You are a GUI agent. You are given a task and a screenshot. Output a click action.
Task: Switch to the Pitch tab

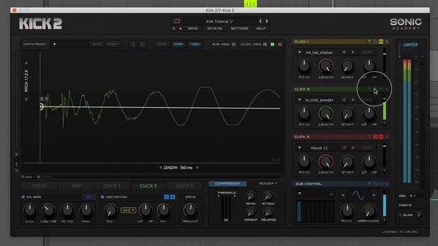coord(39,186)
